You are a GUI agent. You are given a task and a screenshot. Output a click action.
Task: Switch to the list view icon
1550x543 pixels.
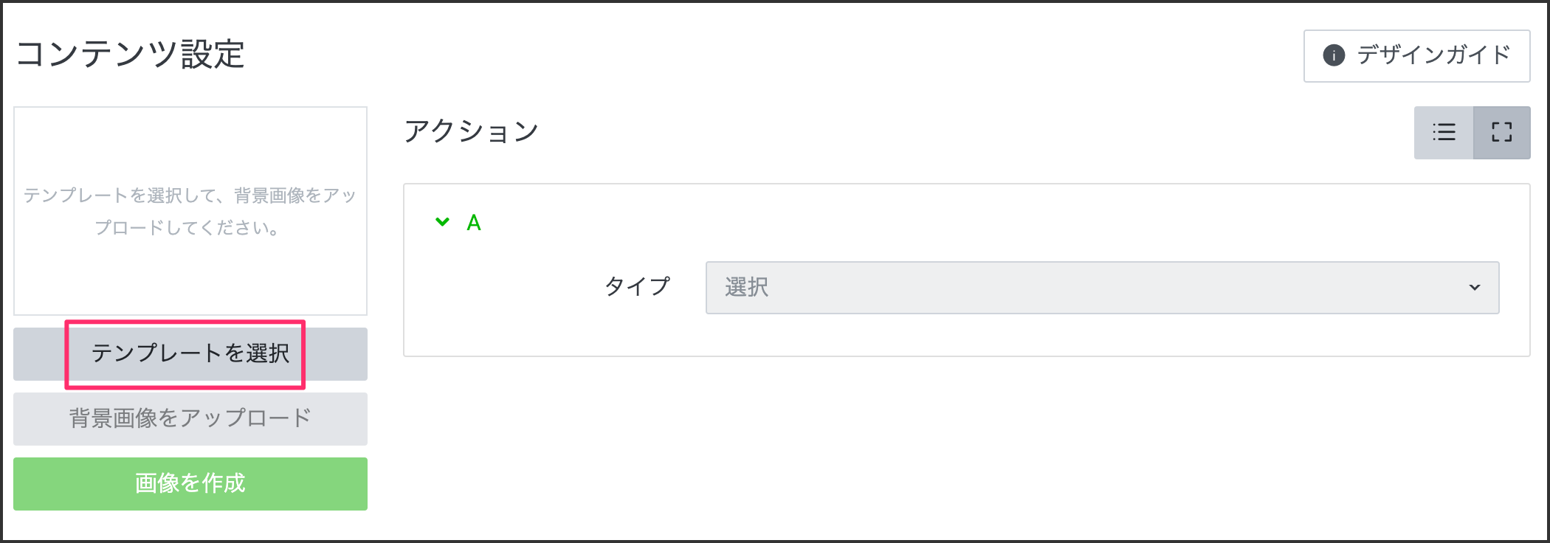click(1444, 133)
